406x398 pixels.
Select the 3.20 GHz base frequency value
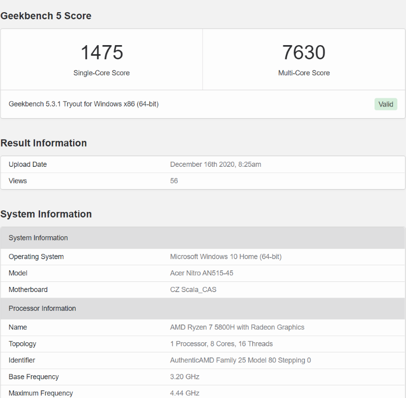[185, 377]
